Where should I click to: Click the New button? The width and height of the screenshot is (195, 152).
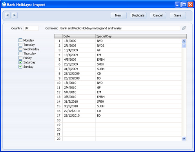click(118, 15)
